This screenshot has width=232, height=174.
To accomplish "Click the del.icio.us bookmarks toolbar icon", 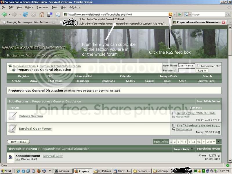I will tap(50, 14).
